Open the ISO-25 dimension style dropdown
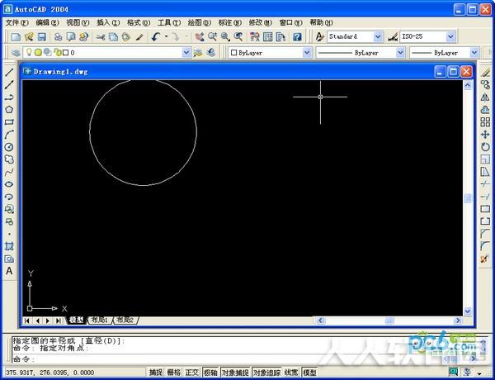This screenshot has width=495, height=380. [x=450, y=36]
